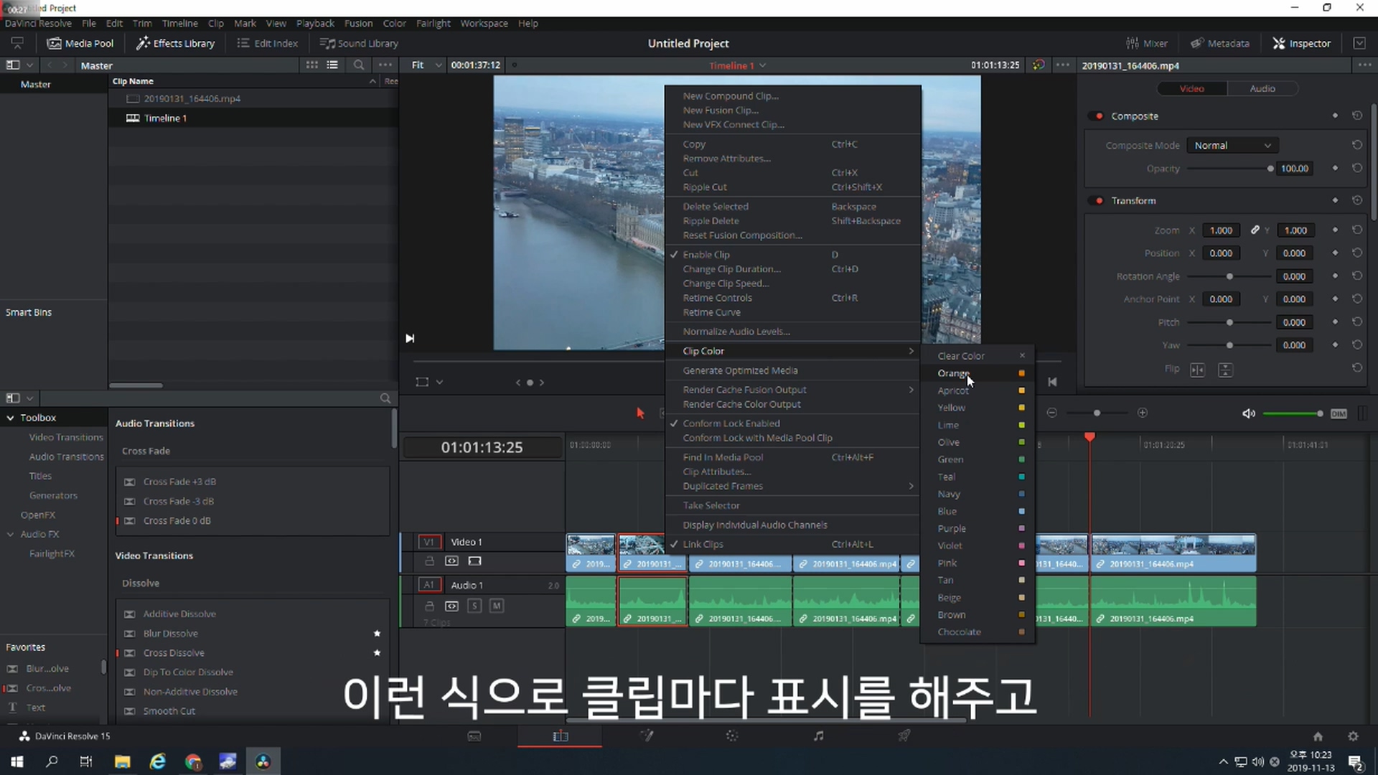Switch media pool to list view
Screen dimensions: 1378x775
(x=332, y=65)
